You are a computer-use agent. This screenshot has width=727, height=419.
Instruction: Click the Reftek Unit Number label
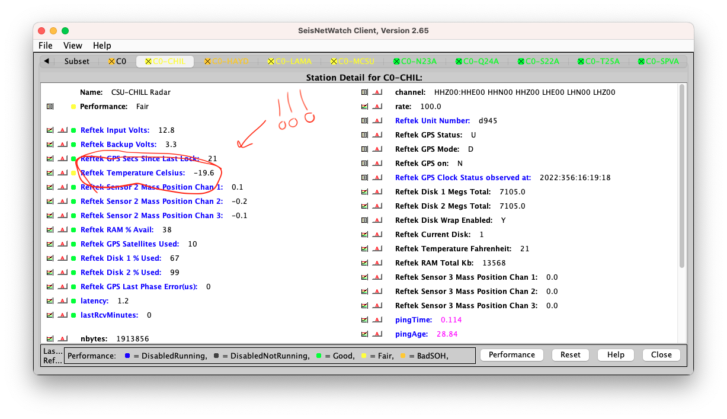tap(433, 121)
